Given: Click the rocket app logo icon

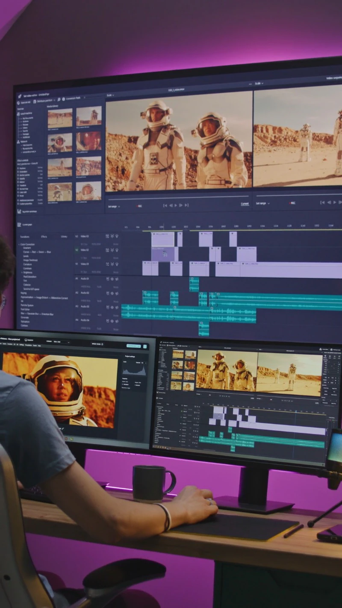Looking at the screenshot, I should (x=20, y=96).
